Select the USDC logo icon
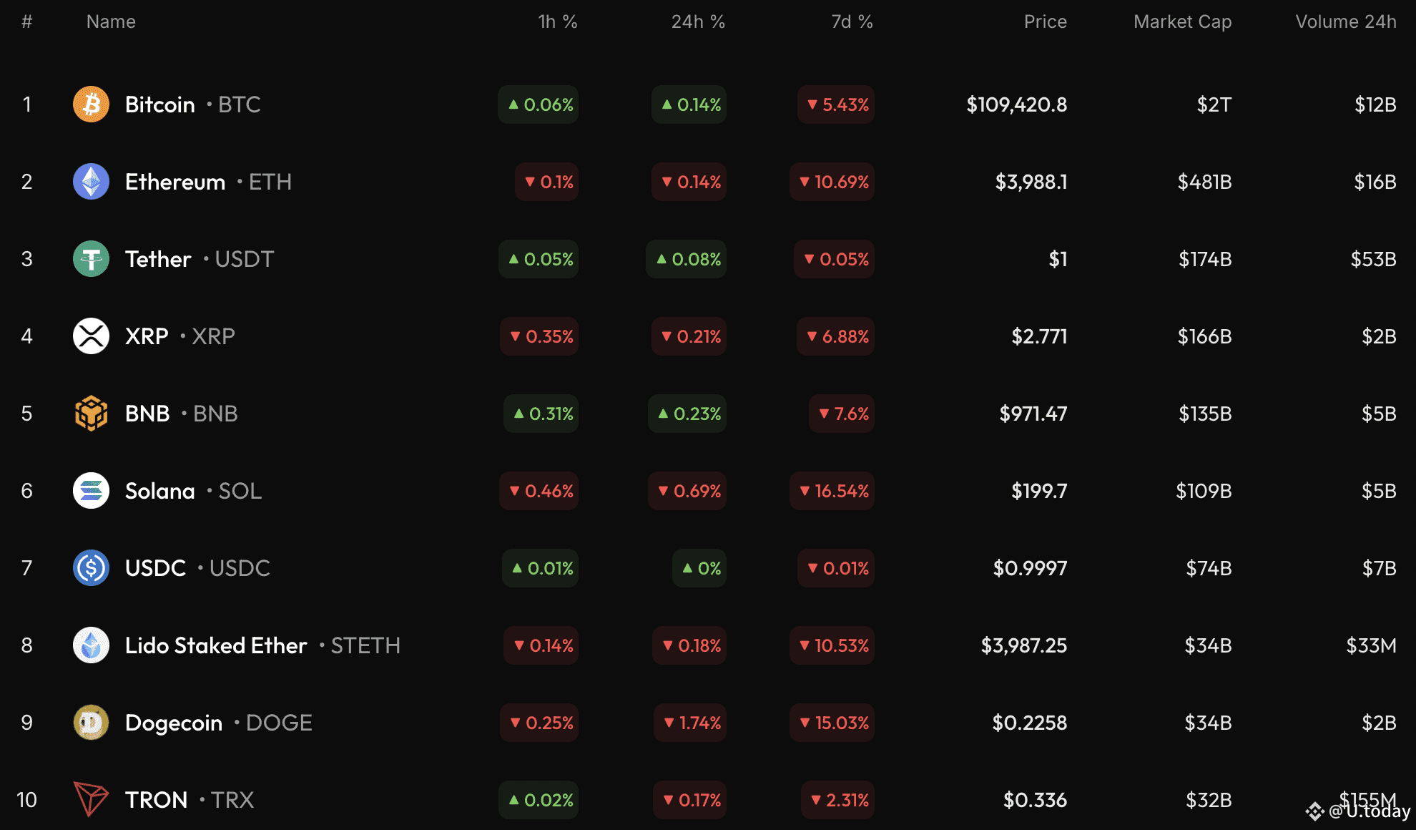The image size is (1416, 830). 91,568
